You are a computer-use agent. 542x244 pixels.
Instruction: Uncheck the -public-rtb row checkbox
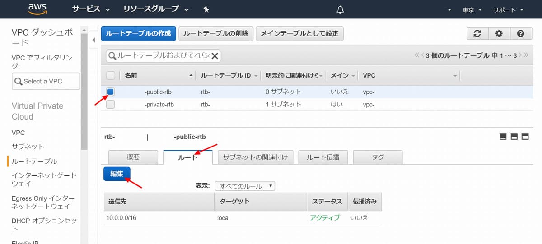(111, 92)
